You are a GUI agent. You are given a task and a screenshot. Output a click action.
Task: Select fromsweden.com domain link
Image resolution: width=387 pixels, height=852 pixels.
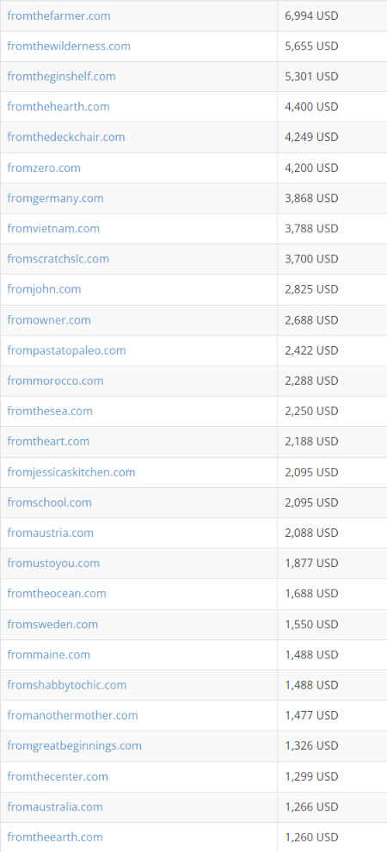pyautogui.click(x=52, y=624)
